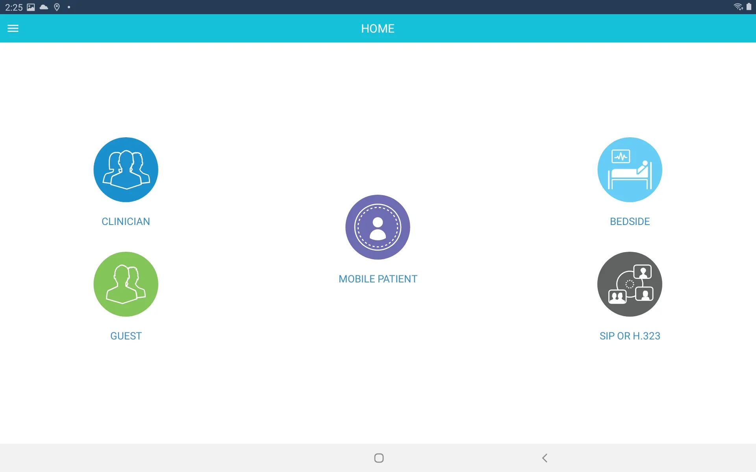Click the CLINICIAN role button
Screen dimensions: 756x472
pyautogui.click(x=126, y=169)
